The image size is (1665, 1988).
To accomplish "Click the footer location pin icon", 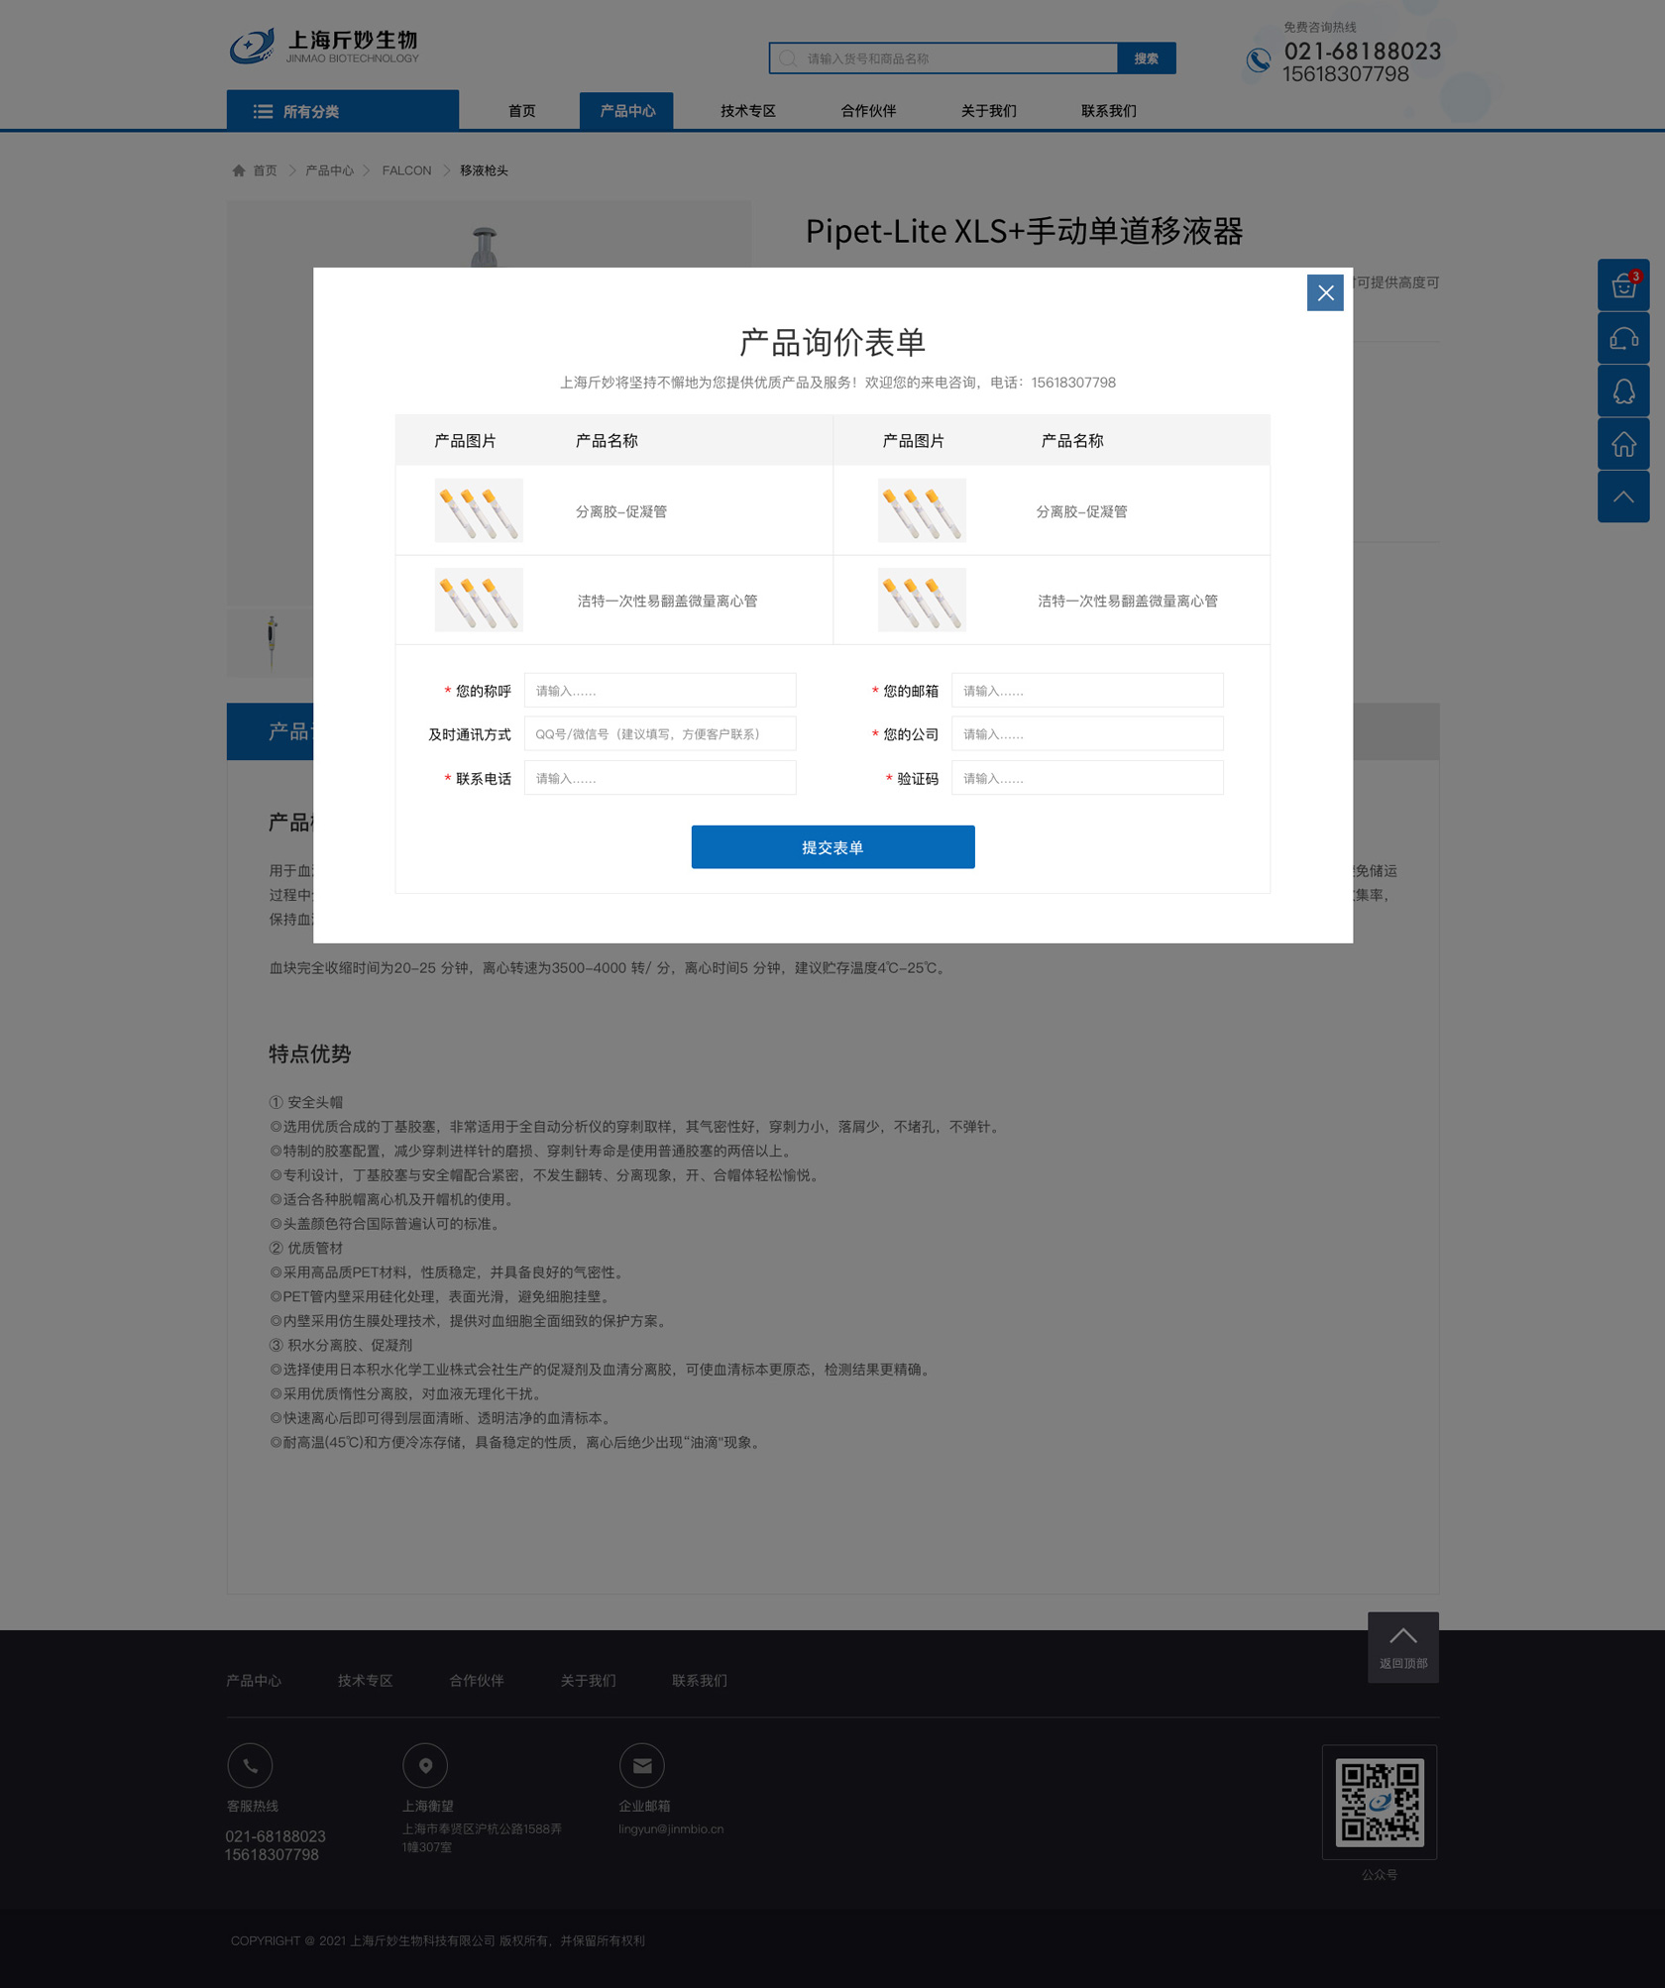I will 425,1766.
